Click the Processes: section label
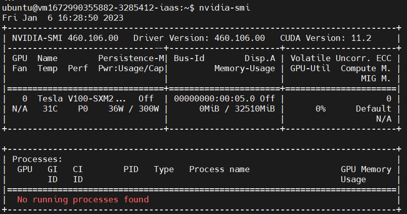The height and width of the screenshot is (214, 407). (37, 159)
